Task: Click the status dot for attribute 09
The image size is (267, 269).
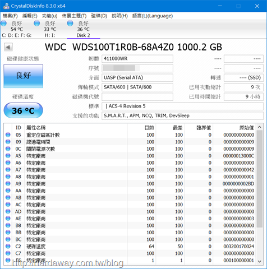Action: [x=8, y=142]
